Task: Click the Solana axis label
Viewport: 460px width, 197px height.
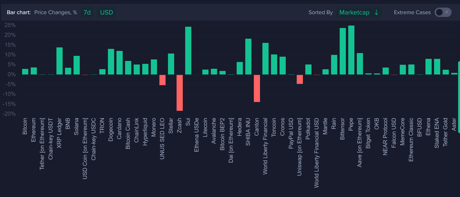Action: [77, 126]
